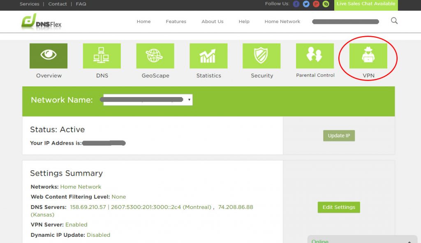Open the Facebook follow icon
The width and height of the screenshot is (421, 243).
tap(296, 4)
